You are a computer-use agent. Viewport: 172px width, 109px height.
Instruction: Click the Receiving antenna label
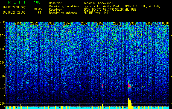coord(63,13)
